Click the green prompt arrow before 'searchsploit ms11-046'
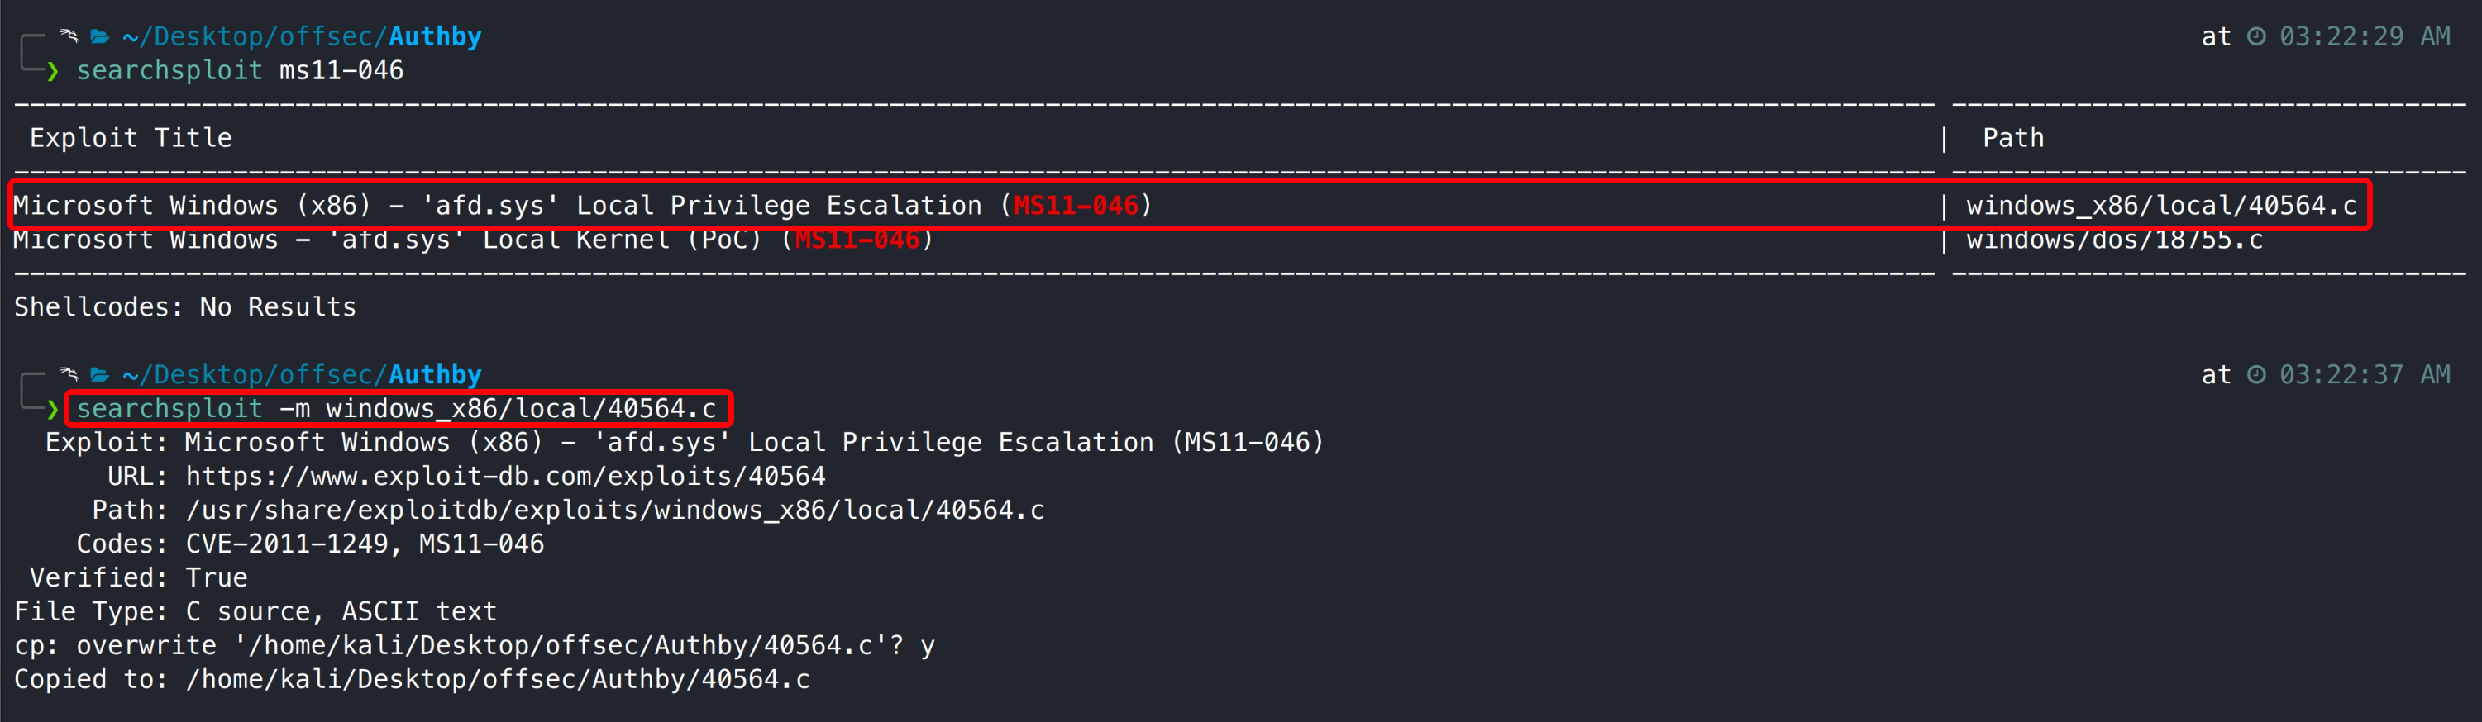This screenshot has width=2482, height=722. pyautogui.click(x=52, y=71)
